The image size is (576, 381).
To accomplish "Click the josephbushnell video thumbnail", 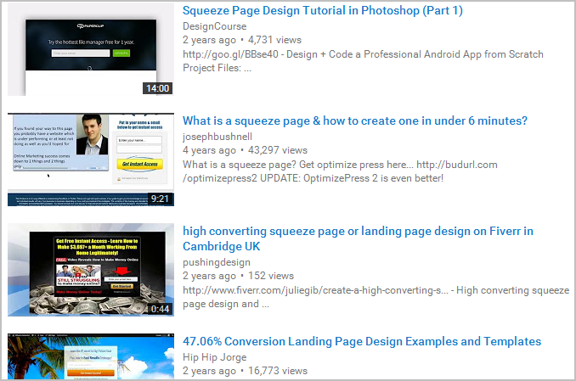I will (x=91, y=160).
